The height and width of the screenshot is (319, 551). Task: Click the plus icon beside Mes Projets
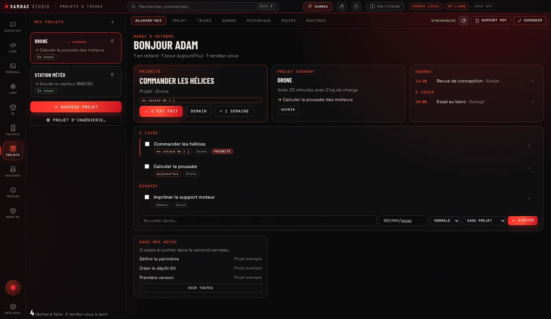click(x=113, y=22)
